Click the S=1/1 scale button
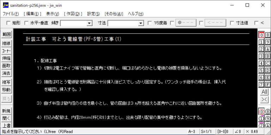Screen dimensions: 271x135 pos(208,131)
